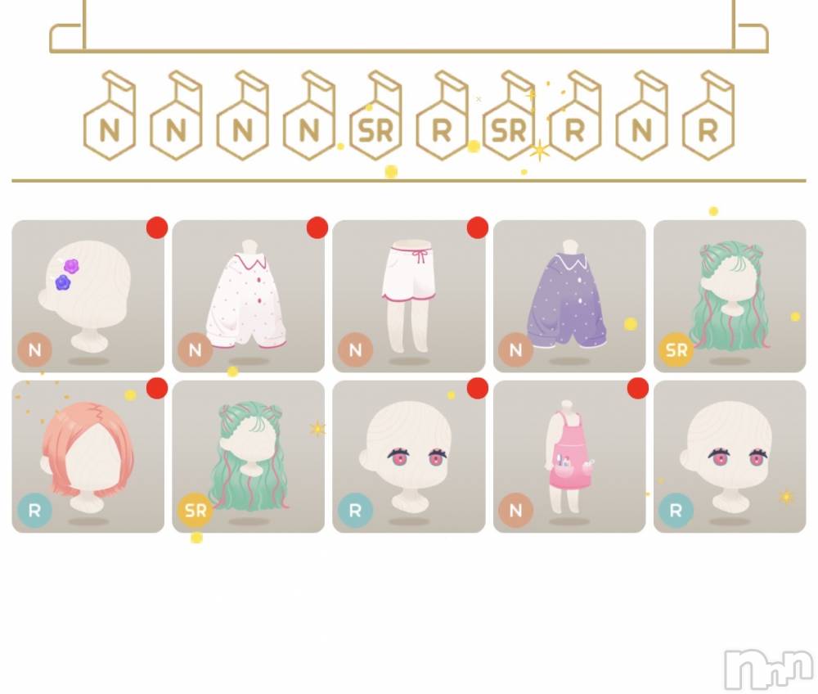Open the white polka dot pajama top
This screenshot has width=818, height=694.
249,296
